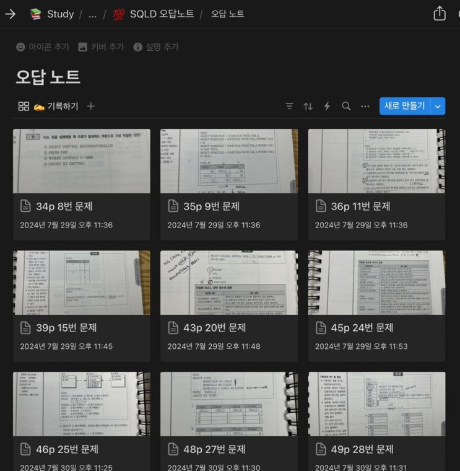Click the 48p 27번 문제 title text
The height and width of the screenshot is (471, 460).
click(x=215, y=449)
